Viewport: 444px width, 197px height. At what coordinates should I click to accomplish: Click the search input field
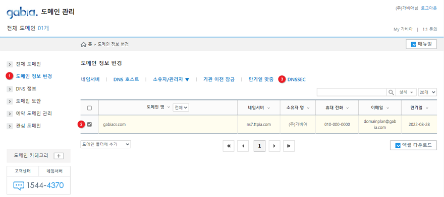(x=352, y=92)
